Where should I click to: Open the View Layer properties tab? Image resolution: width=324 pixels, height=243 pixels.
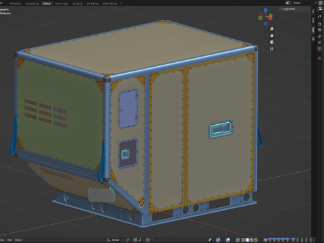click(320, 36)
